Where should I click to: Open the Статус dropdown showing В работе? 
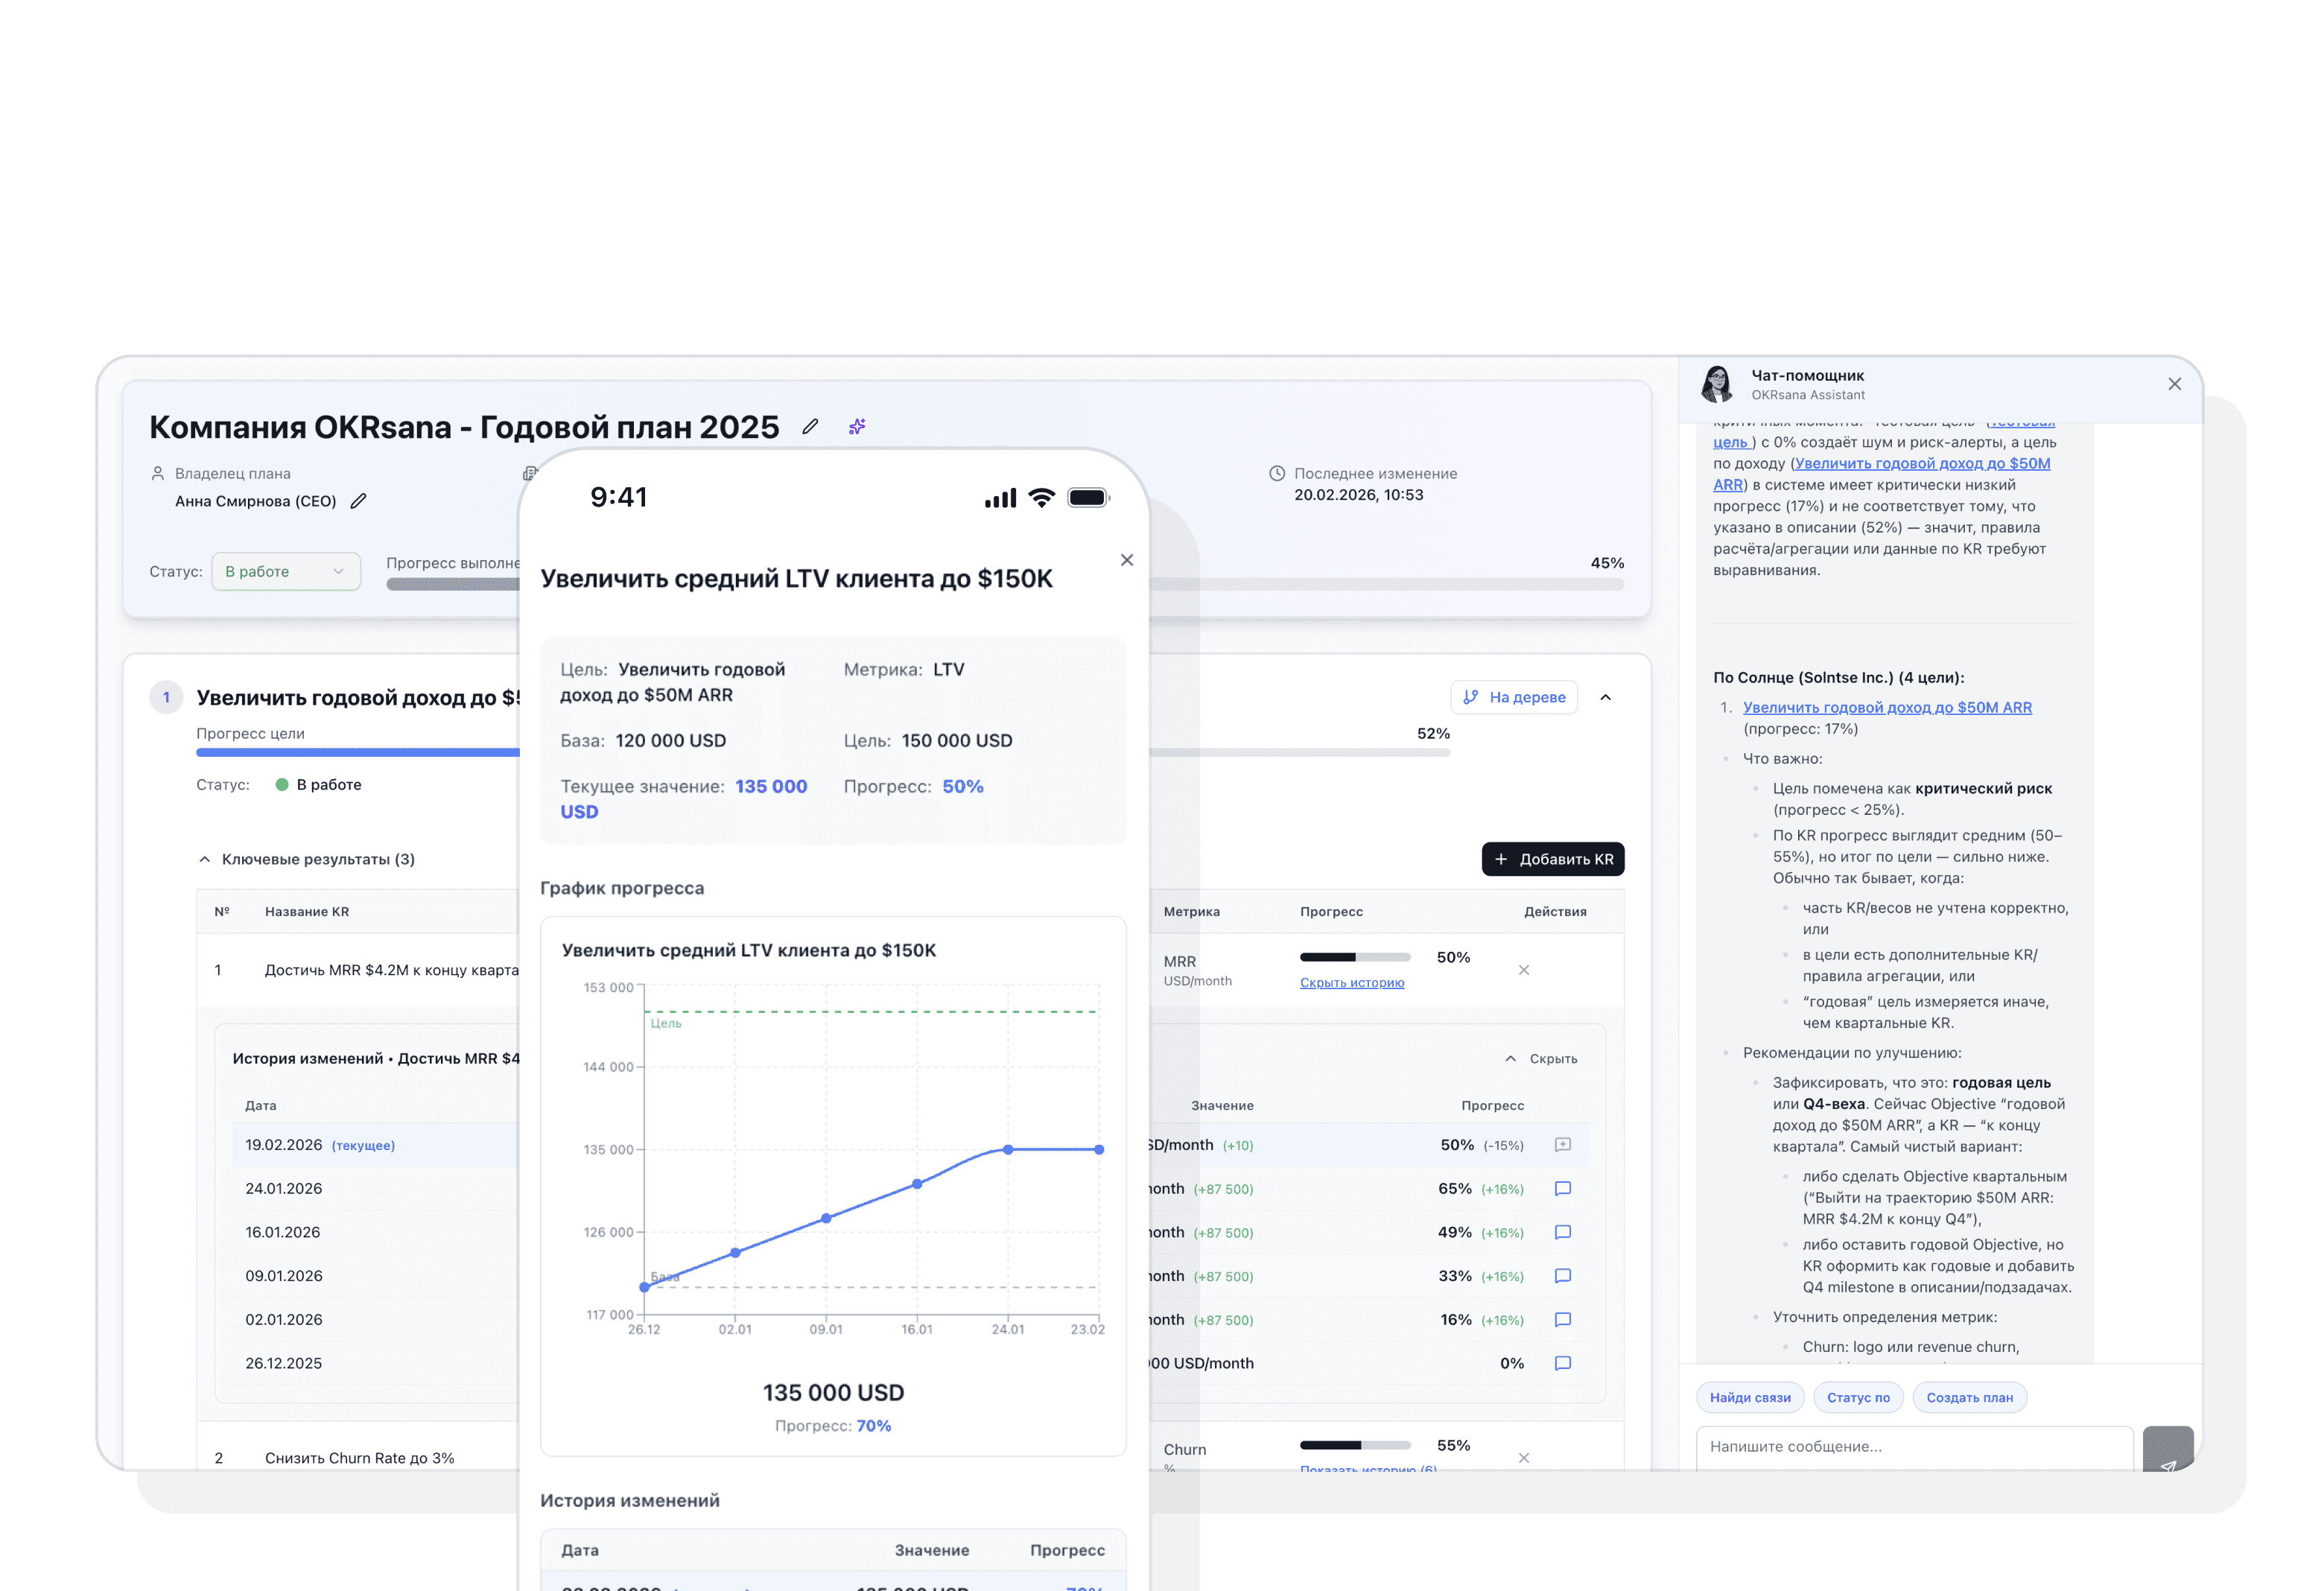(x=286, y=571)
